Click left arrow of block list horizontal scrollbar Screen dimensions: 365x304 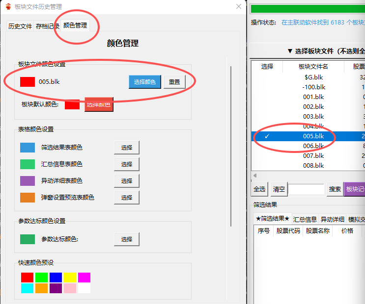coord(255,176)
